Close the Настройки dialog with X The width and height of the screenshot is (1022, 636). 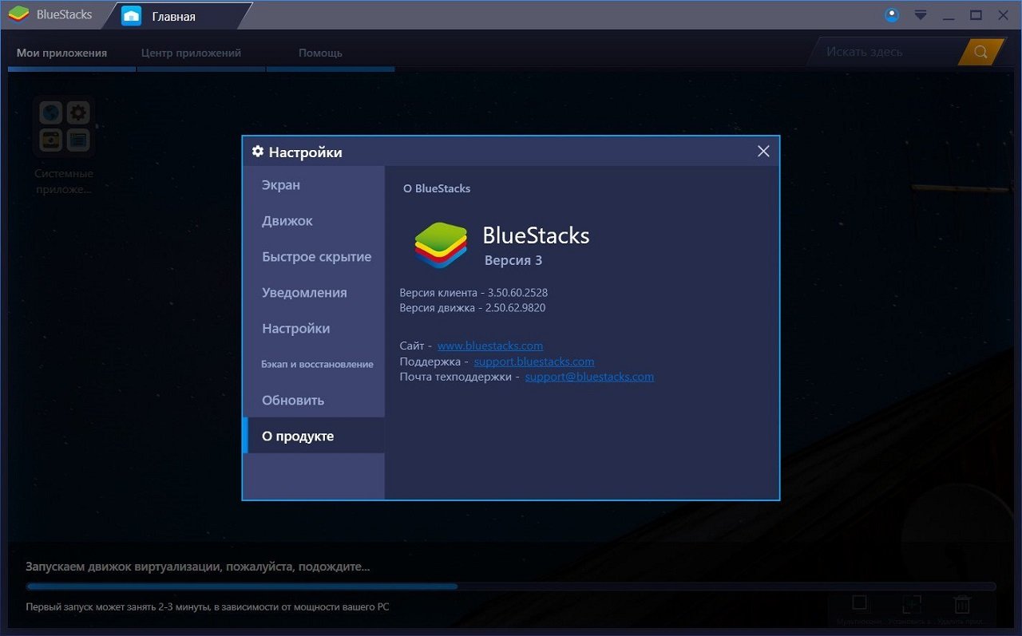(763, 152)
